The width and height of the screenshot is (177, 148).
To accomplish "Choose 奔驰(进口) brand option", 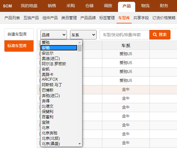I will (x=59, y=96).
